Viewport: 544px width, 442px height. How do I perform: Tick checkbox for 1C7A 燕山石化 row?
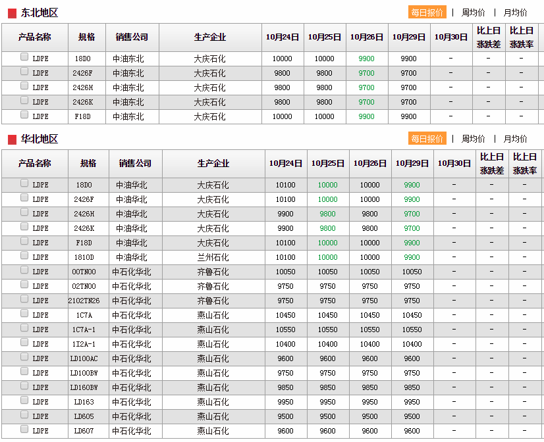[24, 313]
